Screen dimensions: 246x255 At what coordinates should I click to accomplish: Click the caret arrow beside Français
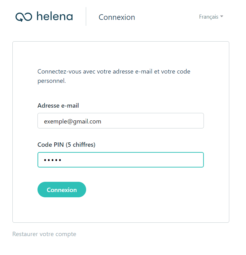pos(222,16)
